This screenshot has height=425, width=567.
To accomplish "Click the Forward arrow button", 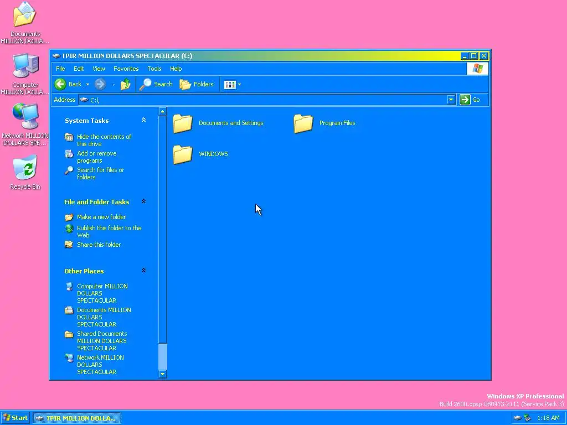I will [100, 84].
